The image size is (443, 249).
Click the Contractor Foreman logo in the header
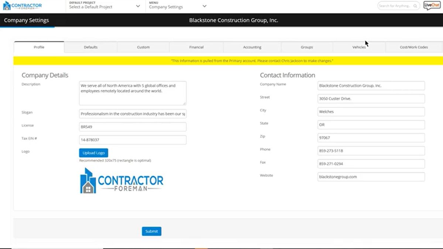[23, 6]
